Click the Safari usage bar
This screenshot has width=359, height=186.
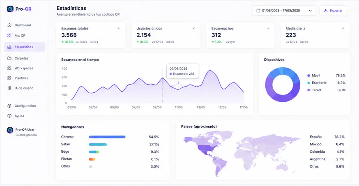[98, 145]
